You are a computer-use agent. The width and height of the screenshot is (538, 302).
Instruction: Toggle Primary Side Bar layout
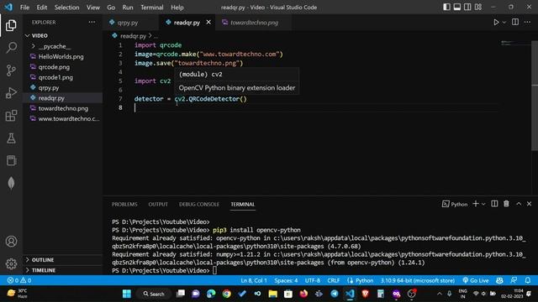[x=446, y=7]
